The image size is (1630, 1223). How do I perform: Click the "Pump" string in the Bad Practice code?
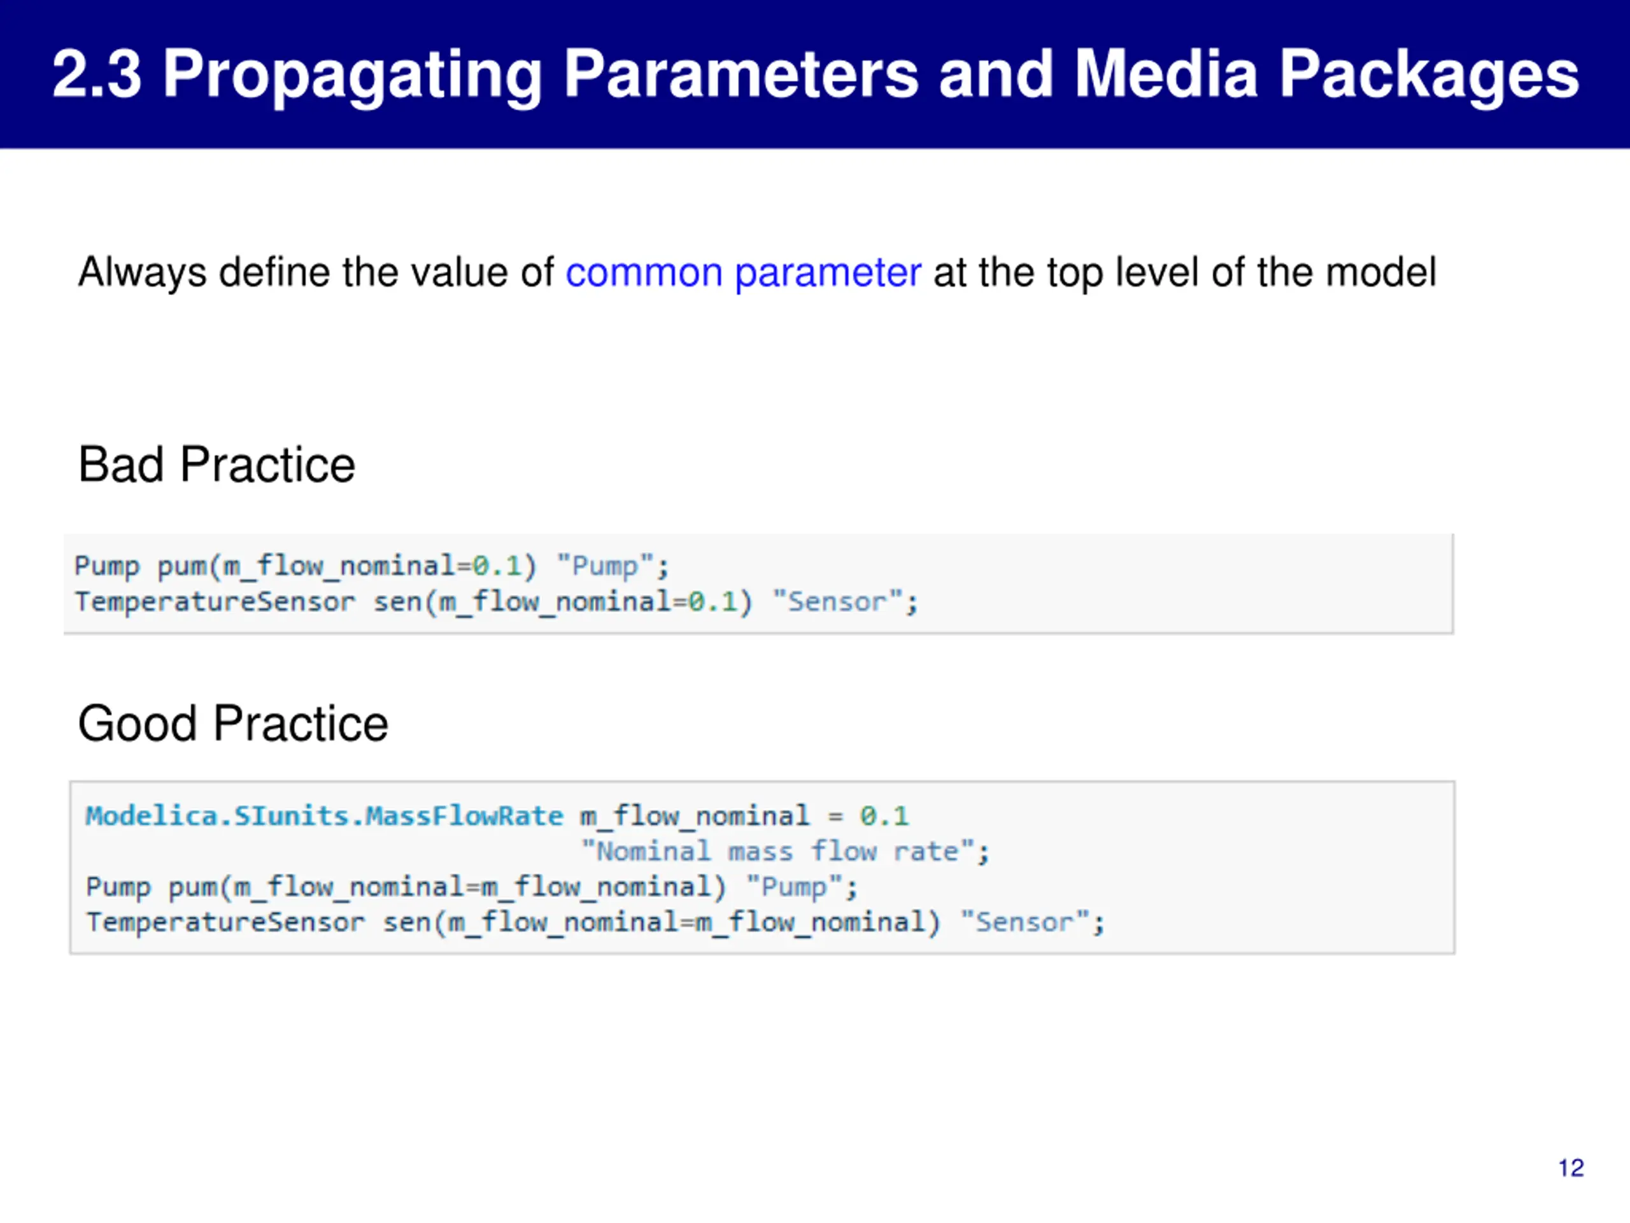[x=606, y=566]
